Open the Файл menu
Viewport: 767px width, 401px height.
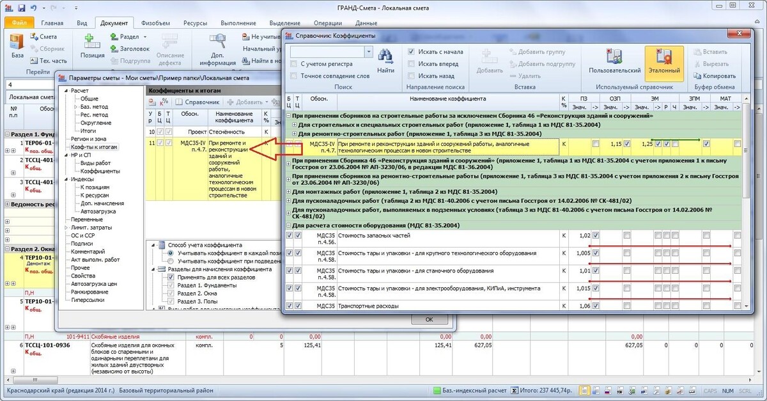pyautogui.click(x=19, y=23)
